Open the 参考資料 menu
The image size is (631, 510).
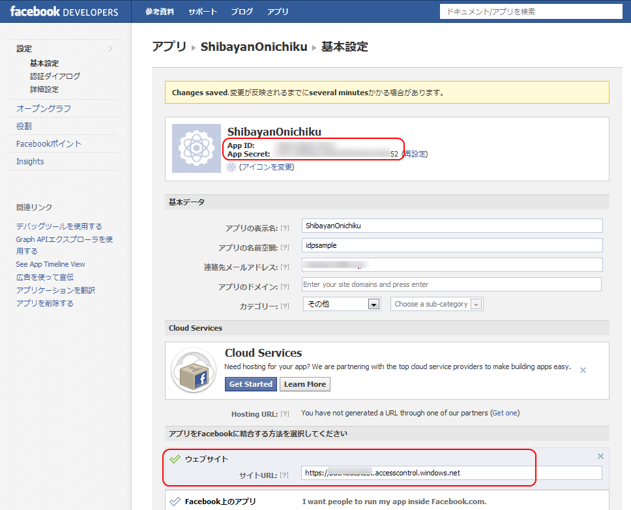[x=159, y=12]
